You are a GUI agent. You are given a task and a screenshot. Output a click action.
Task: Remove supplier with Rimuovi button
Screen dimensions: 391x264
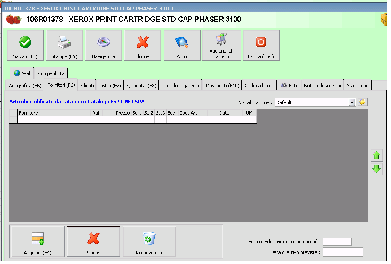(x=94, y=241)
